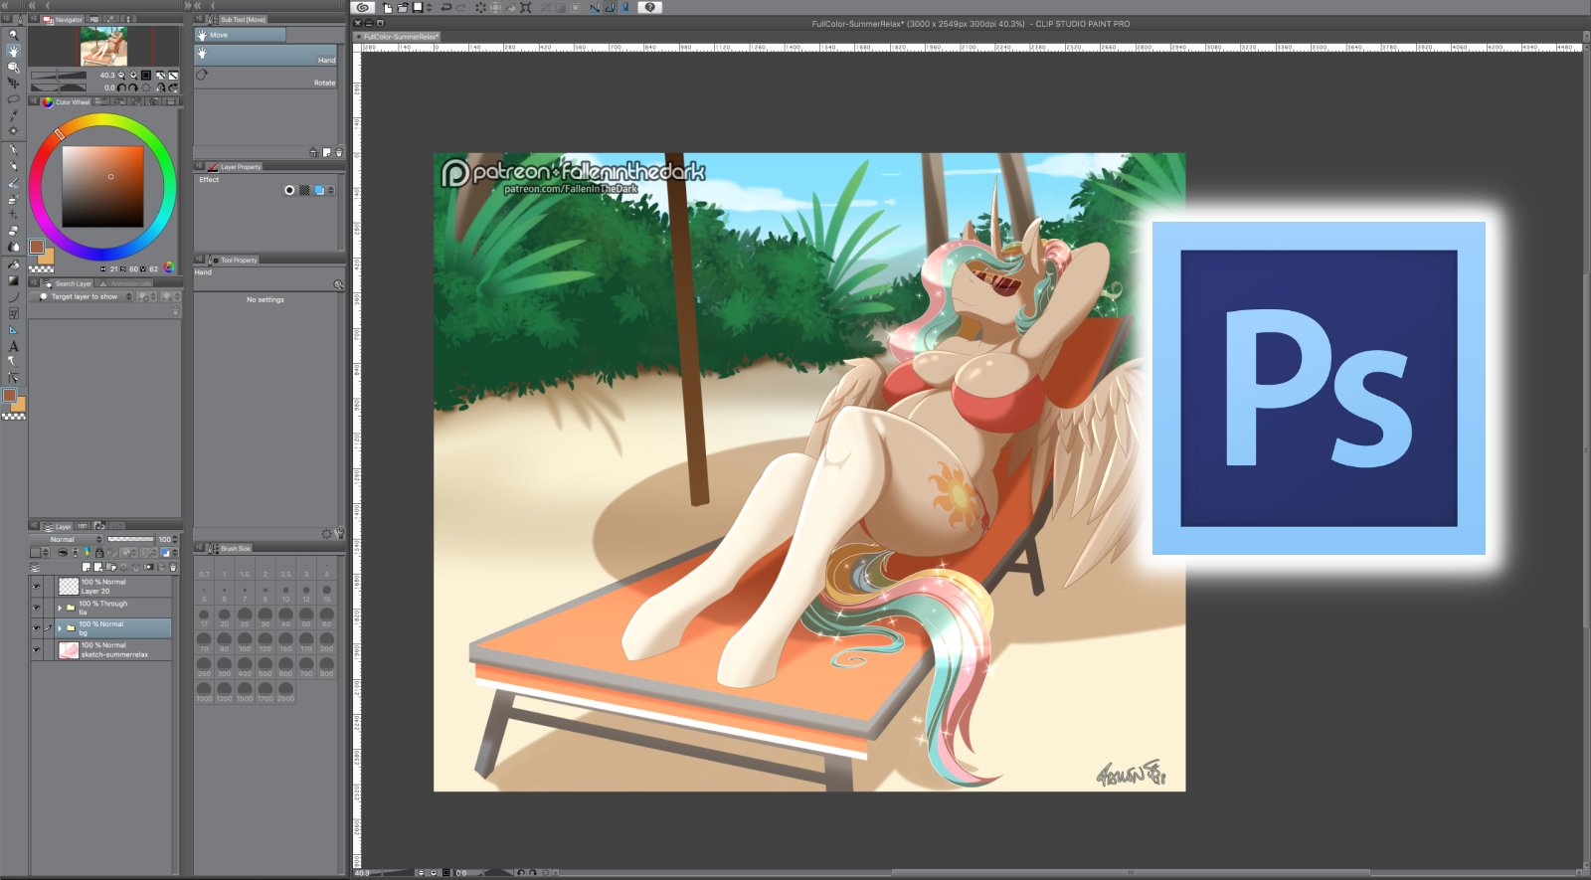Open the Save options arrow beside Save
This screenshot has height=880, width=1591.
429,7
